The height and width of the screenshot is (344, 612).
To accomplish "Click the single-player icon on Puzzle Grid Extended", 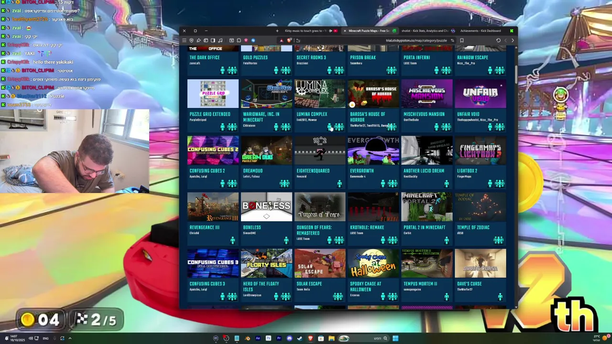I will pos(222,127).
